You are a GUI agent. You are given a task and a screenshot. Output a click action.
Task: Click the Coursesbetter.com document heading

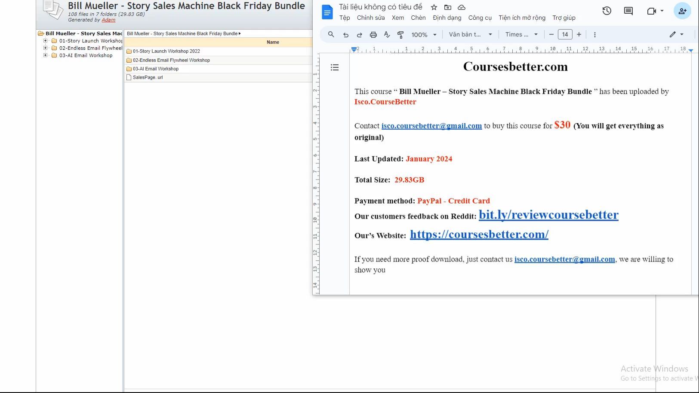click(x=515, y=67)
